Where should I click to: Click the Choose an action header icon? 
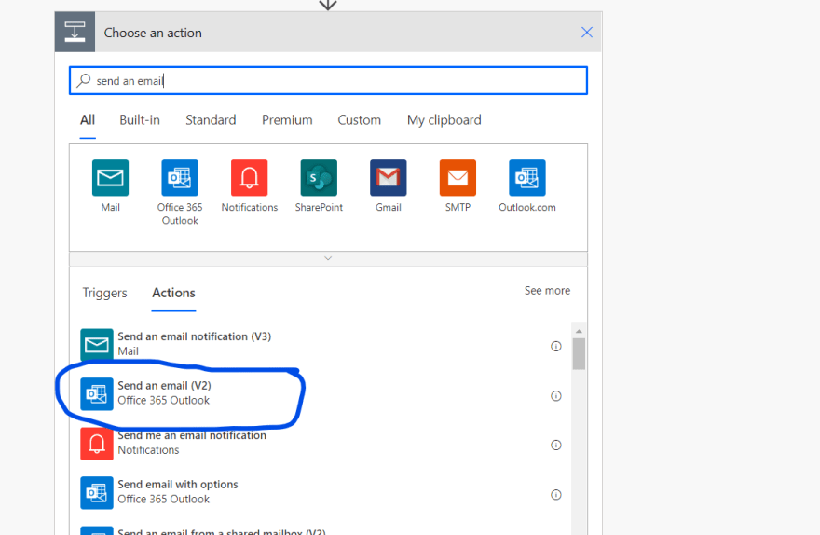pyautogui.click(x=75, y=32)
